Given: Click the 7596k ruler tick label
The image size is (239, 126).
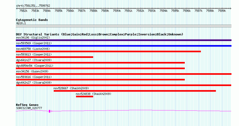Looking at the screenshot, I should click(x=187, y=11).
